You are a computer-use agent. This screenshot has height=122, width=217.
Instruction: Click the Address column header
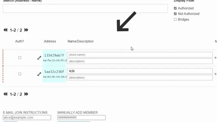click(50, 41)
